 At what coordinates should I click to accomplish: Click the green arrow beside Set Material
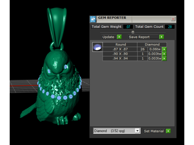[x=168, y=131]
